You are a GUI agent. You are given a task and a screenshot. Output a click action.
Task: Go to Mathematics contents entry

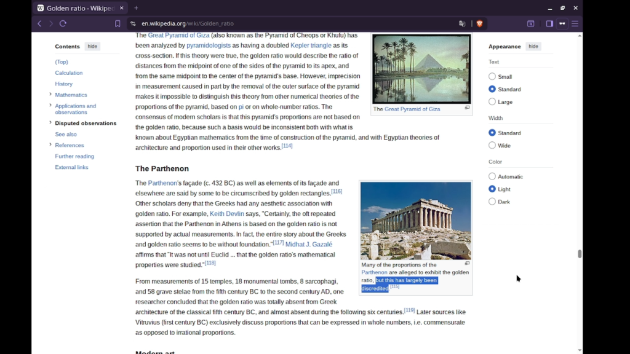tap(71, 95)
